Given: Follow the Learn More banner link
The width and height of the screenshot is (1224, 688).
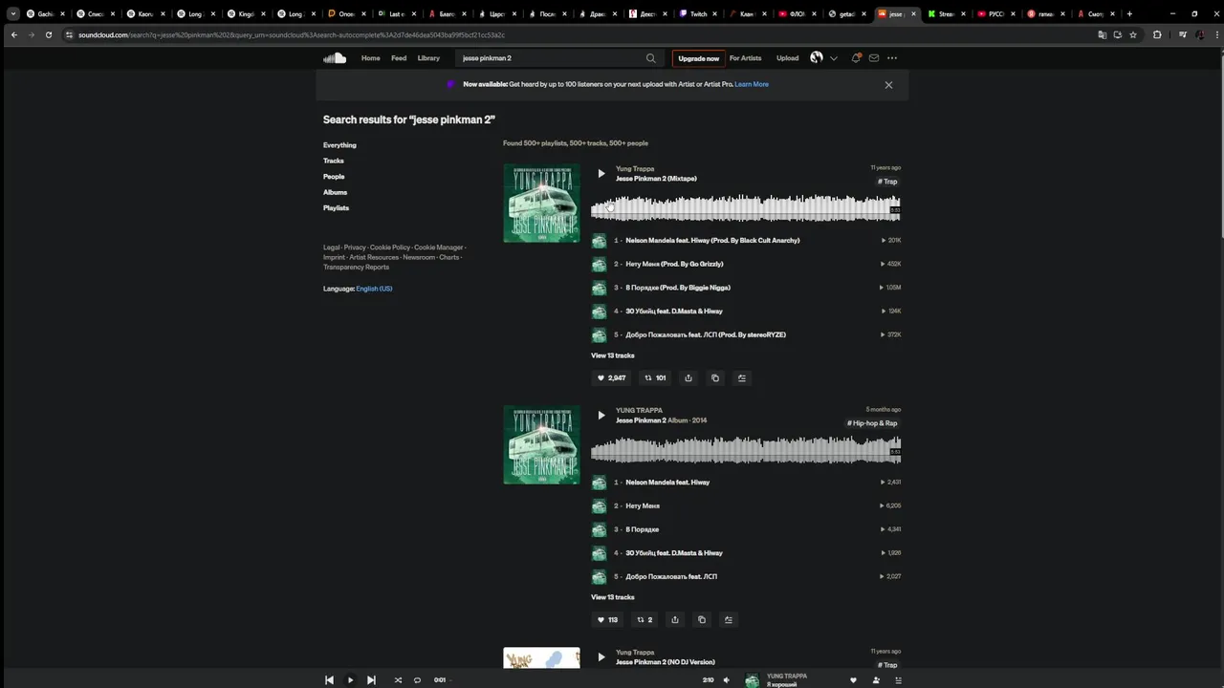Looking at the screenshot, I should click(x=752, y=84).
